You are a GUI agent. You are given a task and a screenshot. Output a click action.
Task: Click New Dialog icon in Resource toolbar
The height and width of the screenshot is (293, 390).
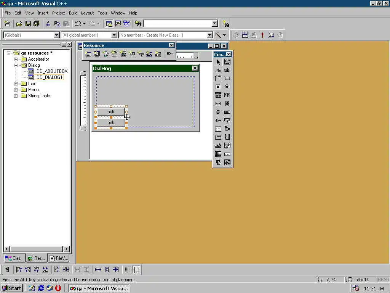(88, 54)
